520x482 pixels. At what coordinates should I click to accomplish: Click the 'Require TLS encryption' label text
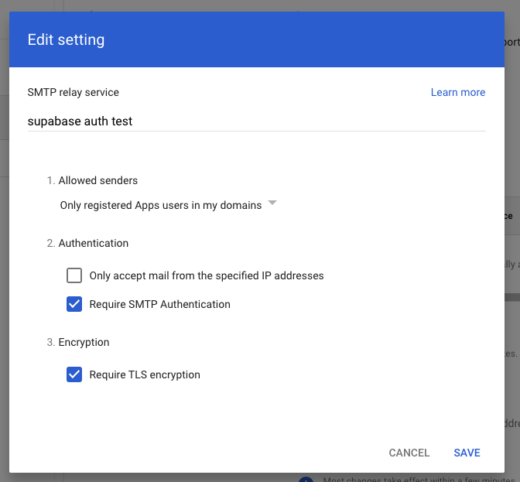(x=145, y=374)
